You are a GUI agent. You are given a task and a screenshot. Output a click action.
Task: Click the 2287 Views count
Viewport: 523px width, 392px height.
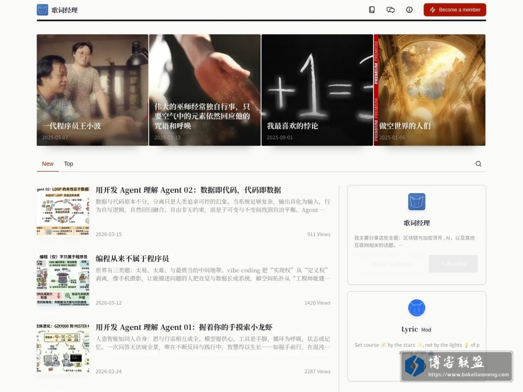[317, 372]
